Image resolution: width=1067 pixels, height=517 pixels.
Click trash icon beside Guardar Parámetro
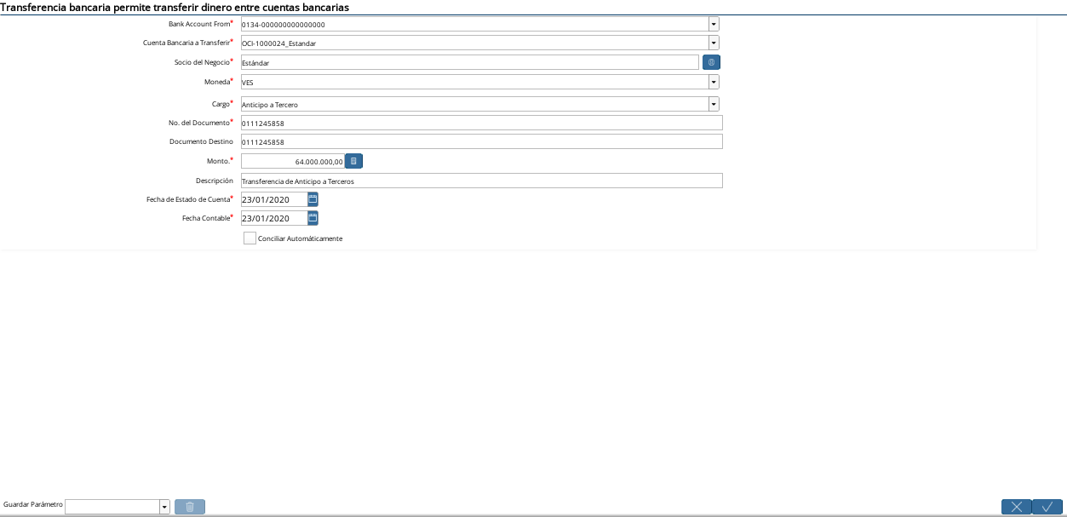point(190,507)
